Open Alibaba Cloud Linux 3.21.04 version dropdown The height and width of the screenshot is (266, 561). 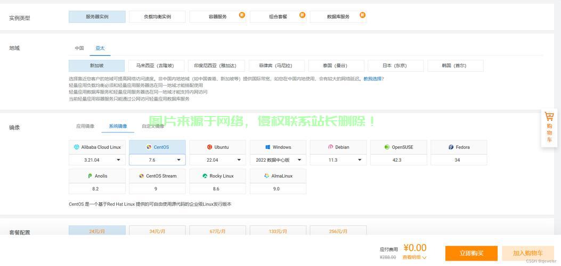[97, 160]
